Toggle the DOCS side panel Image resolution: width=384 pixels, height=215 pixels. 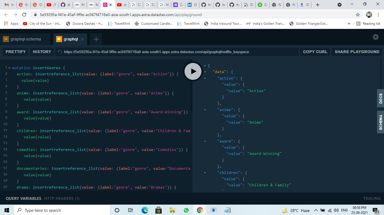380,98
